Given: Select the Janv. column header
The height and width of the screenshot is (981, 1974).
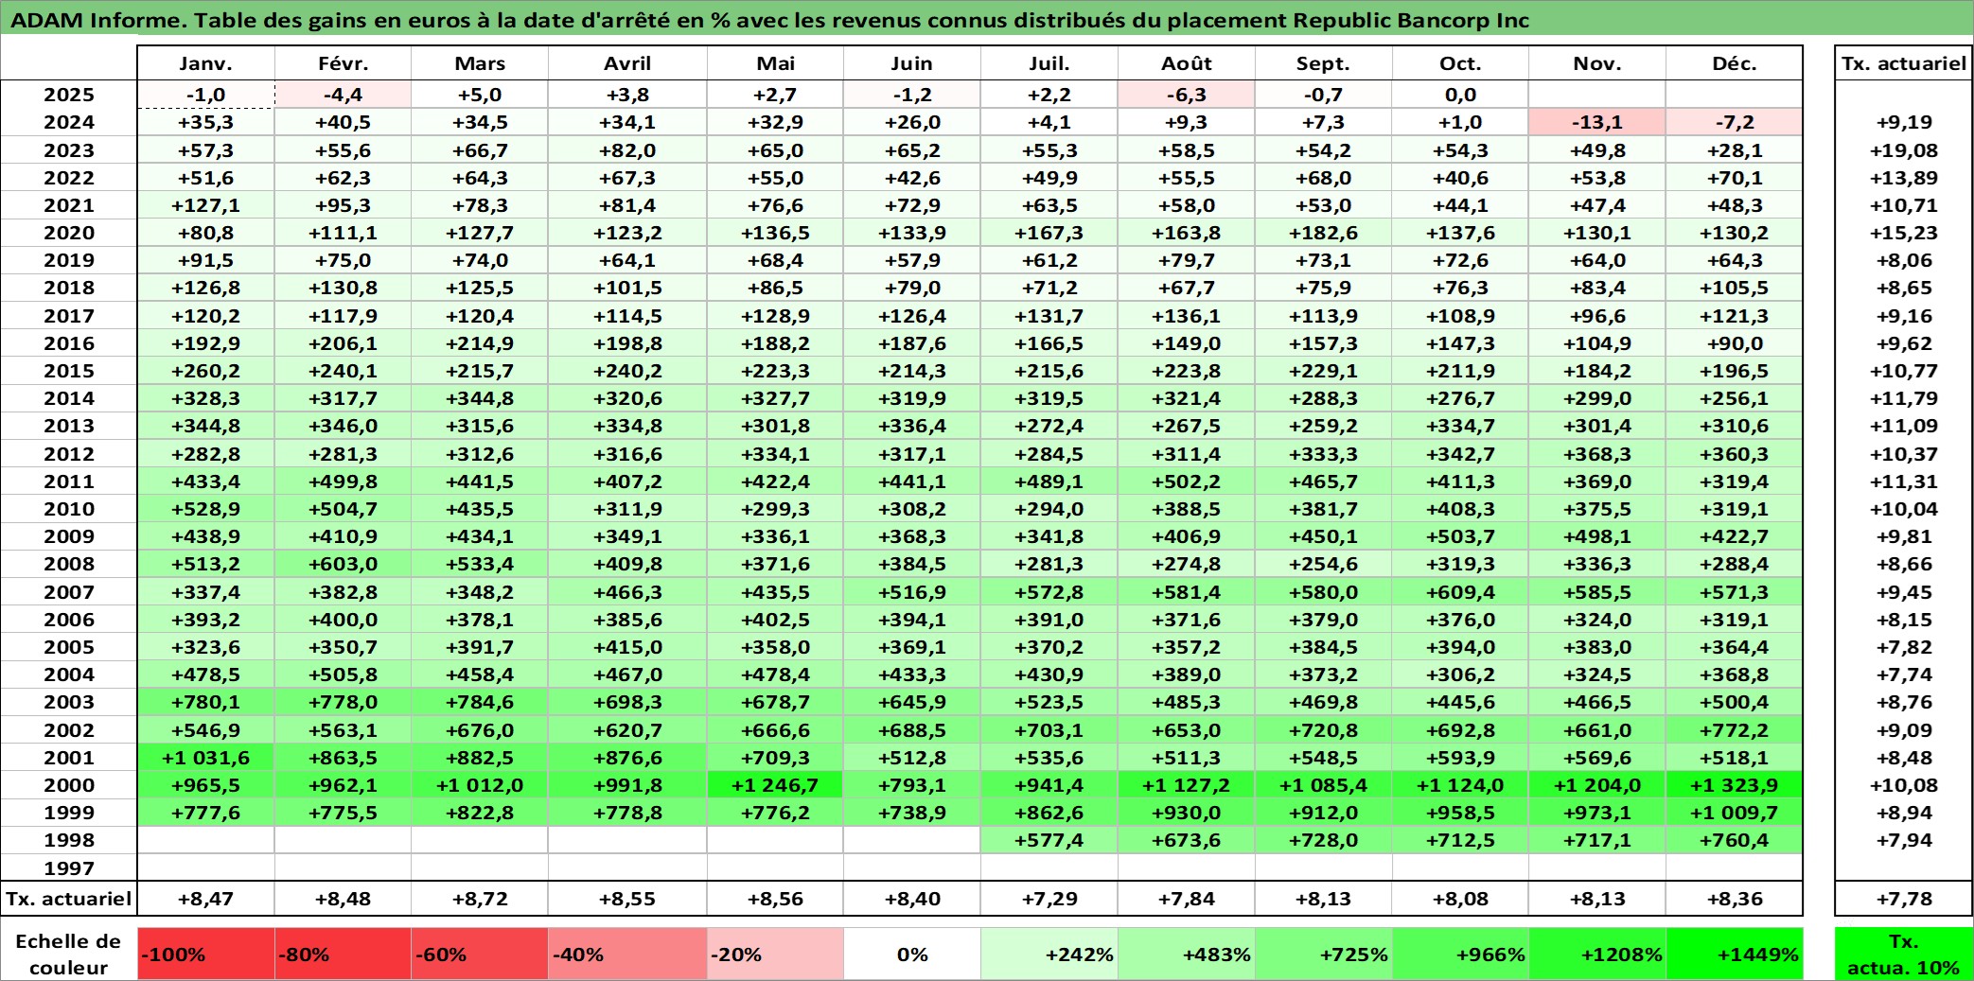Looking at the screenshot, I should point(205,63).
